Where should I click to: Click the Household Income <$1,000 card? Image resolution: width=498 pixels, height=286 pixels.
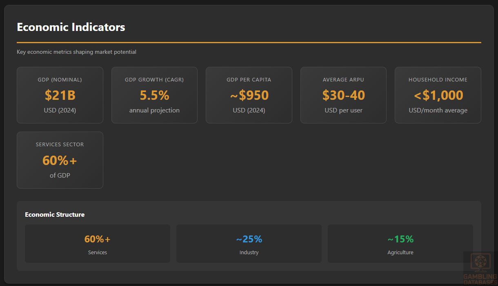tap(438, 95)
